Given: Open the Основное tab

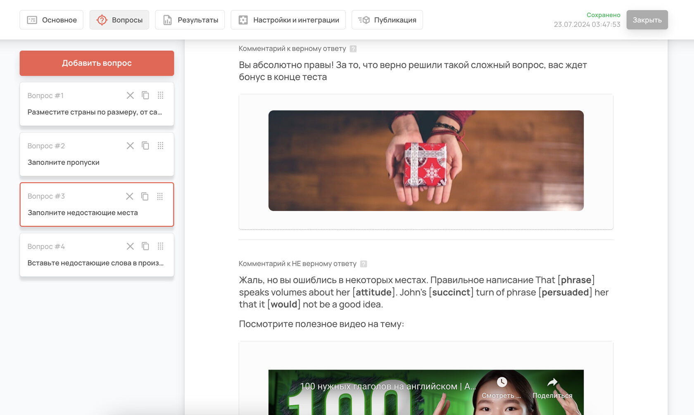Looking at the screenshot, I should point(52,20).
